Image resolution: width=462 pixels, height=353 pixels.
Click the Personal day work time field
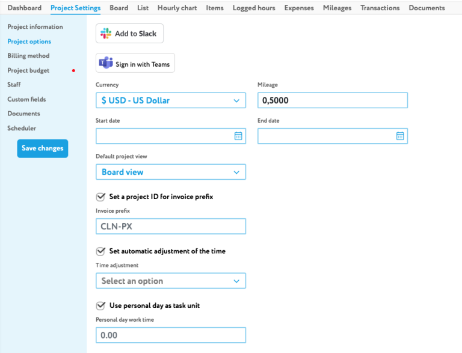171,335
